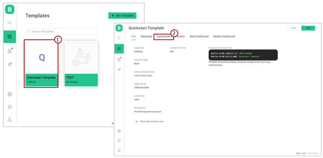This screenshot has height=158, width=323.
Task: Open the TEST template card
Action: [81, 63]
